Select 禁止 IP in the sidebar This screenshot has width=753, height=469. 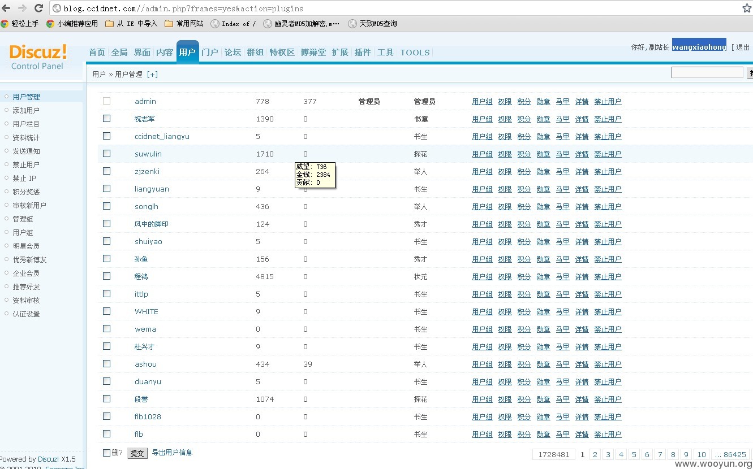(x=24, y=178)
